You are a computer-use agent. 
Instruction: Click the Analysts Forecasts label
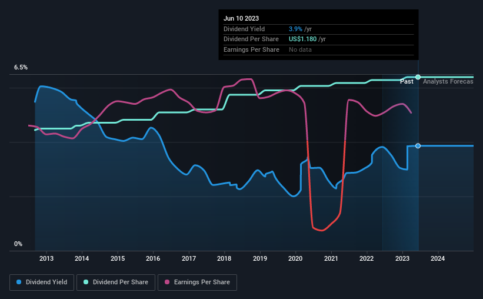pyautogui.click(x=448, y=81)
